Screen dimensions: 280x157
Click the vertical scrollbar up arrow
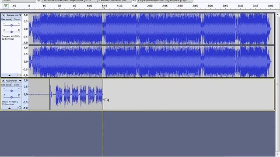click(278, 15)
